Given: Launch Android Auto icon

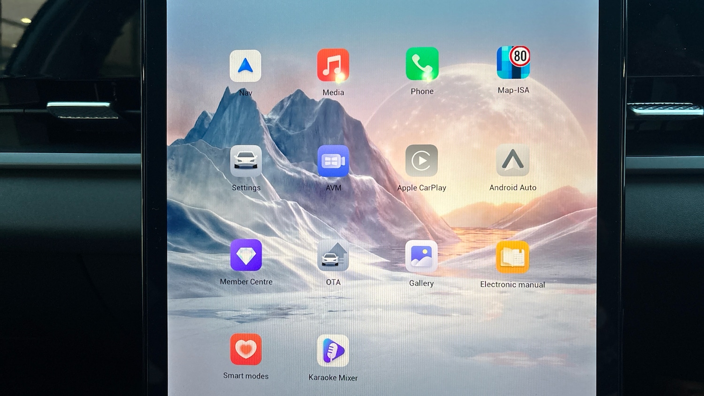Looking at the screenshot, I should (513, 160).
